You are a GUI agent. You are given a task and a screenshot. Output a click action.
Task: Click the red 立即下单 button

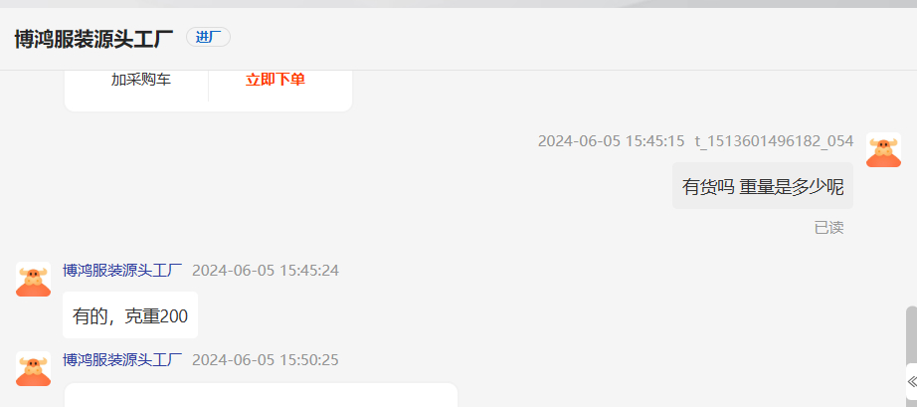[275, 80]
